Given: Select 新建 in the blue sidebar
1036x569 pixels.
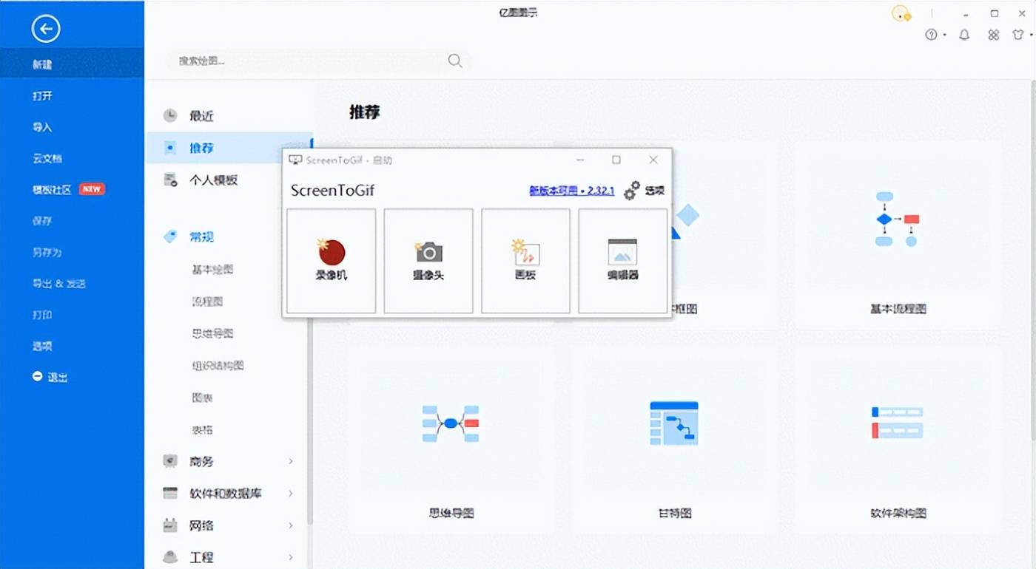Looking at the screenshot, I should (72, 64).
